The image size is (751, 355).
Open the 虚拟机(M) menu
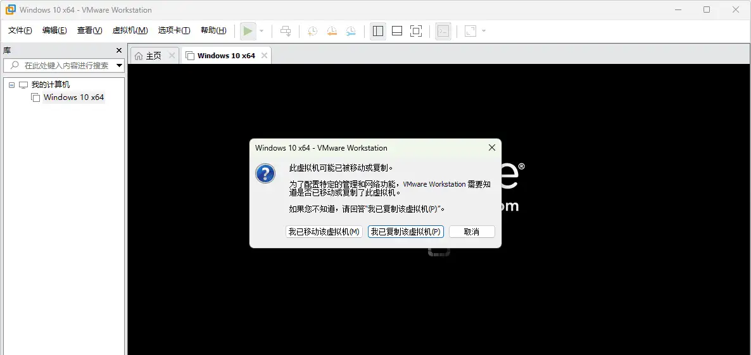pos(130,30)
